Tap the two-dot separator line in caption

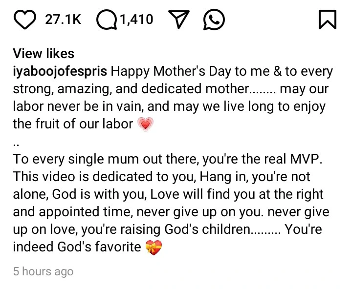(x=16, y=145)
